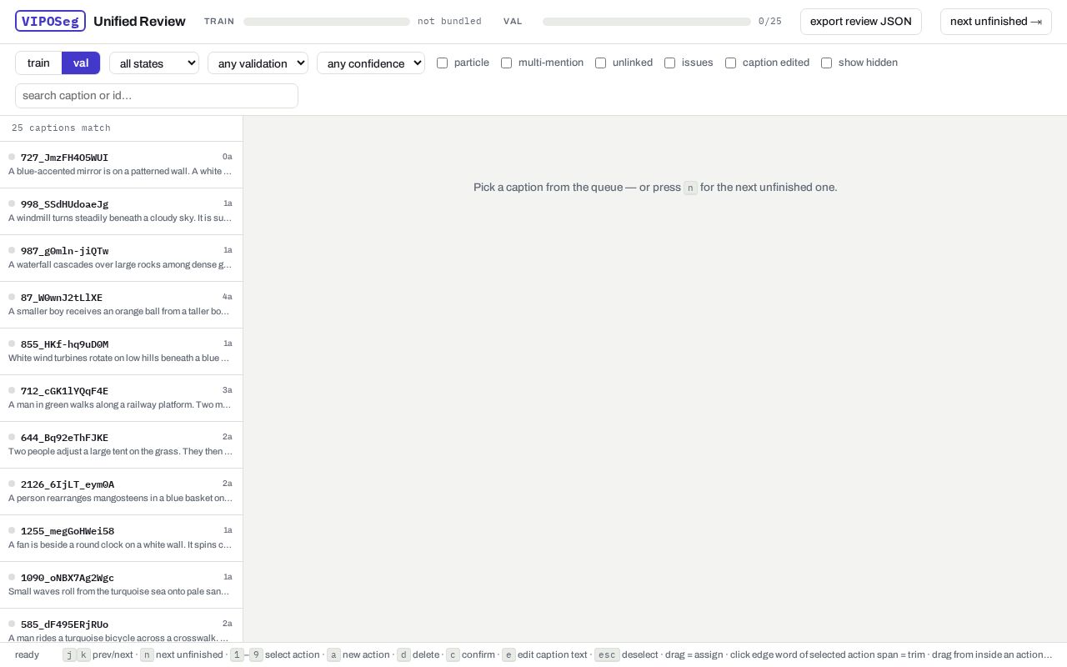1067x667 pixels.
Task: Tick the unlinked checkbox
Action: pos(600,63)
